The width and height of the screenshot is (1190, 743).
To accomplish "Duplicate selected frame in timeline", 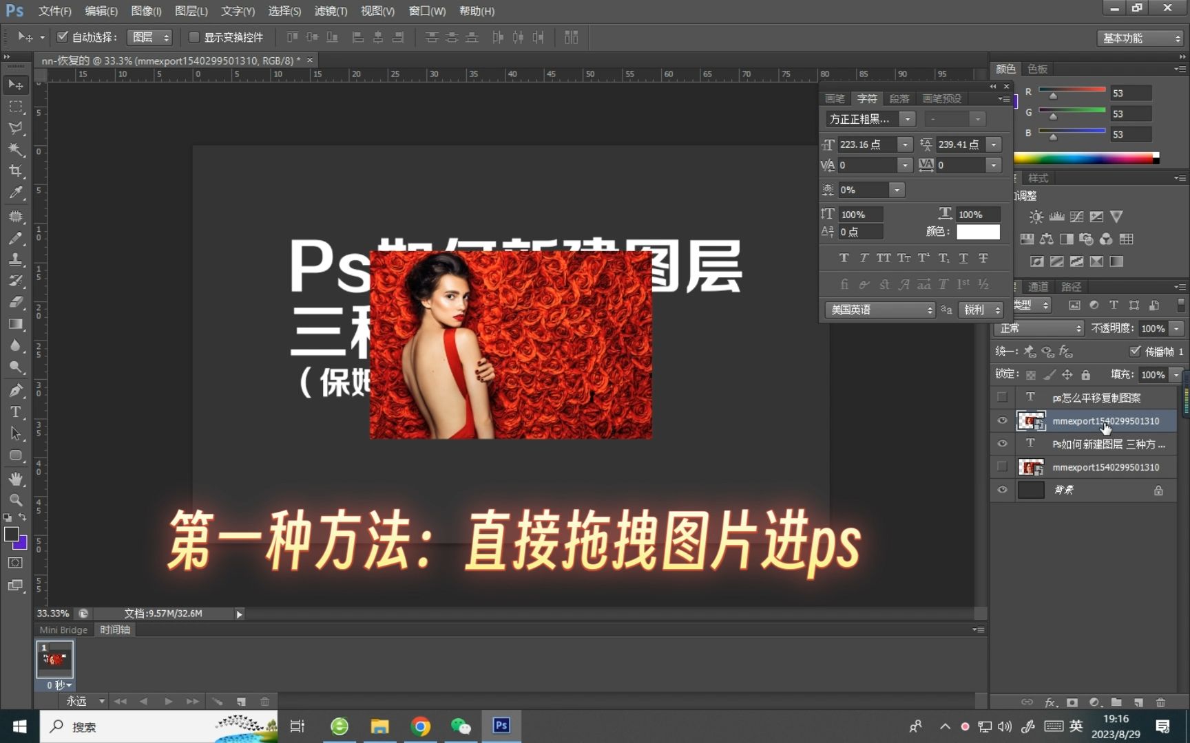I will 241,702.
